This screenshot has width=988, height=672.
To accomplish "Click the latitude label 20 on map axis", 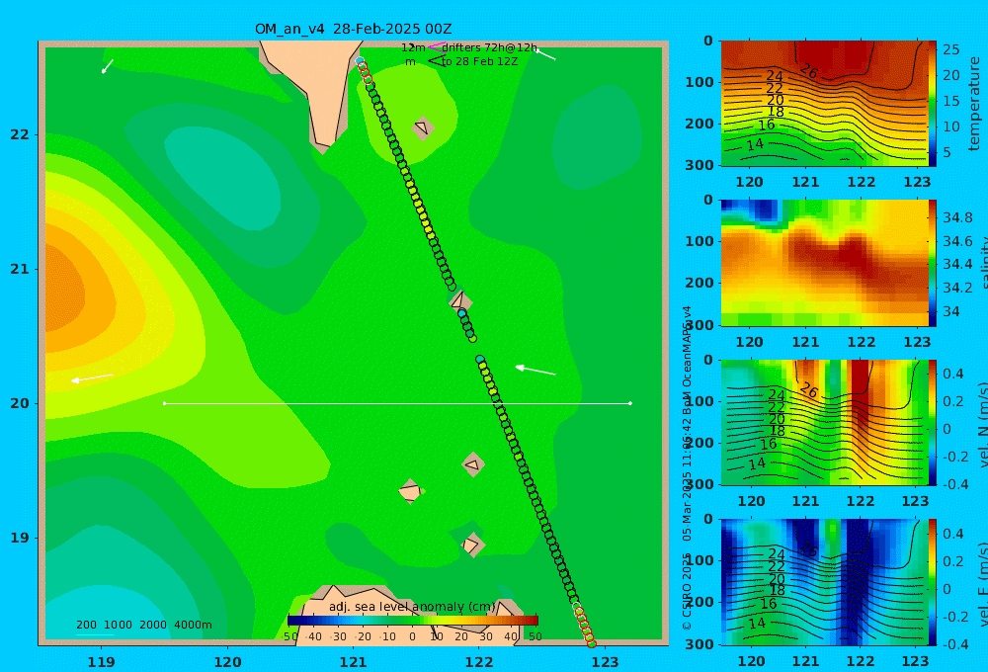I will [x=20, y=403].
